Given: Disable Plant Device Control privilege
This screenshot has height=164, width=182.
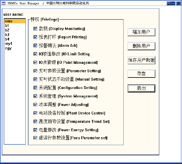Looking at the screenshot, I should 35,113.
